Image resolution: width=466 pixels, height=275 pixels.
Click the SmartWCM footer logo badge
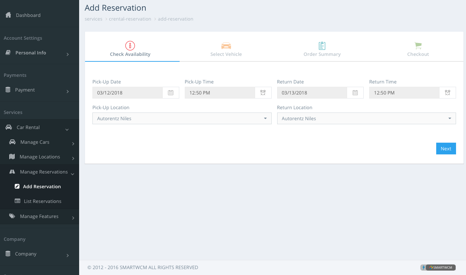[x=438, y=267]
